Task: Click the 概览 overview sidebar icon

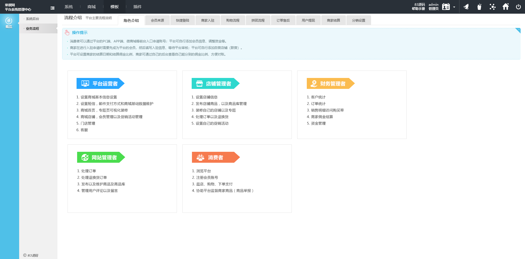Action: (9, 23)
